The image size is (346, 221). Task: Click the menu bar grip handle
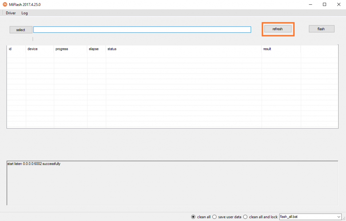pyautogui.click(x=2, y=13)
